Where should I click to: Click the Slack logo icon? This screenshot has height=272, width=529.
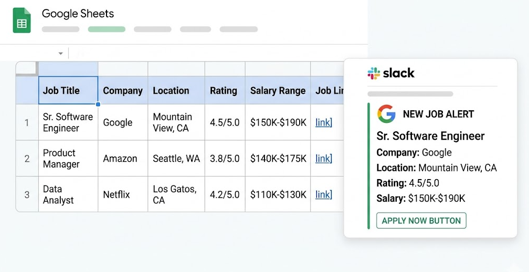(x=374, y=73)
